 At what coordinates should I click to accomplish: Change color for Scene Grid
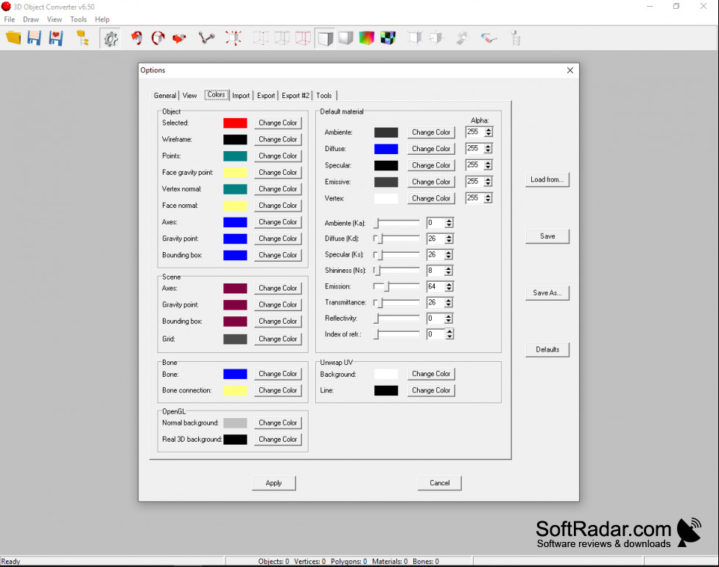(278, 339)
